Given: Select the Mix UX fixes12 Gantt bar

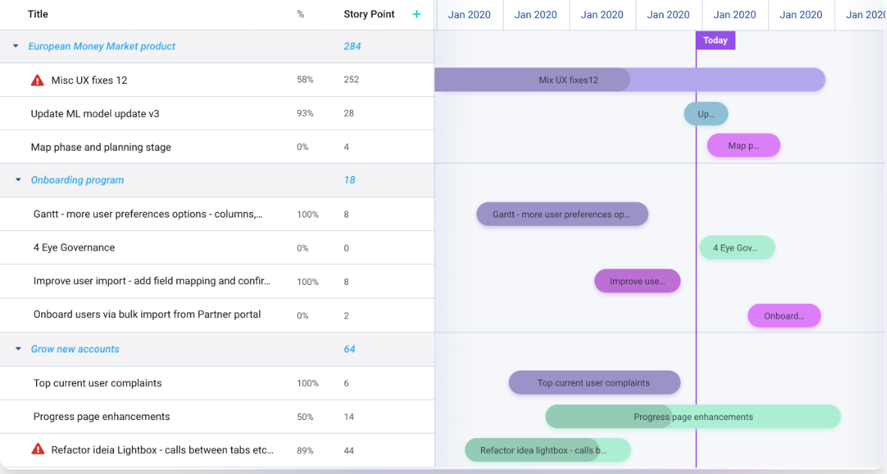Looking at the screenshot, I should (630, 79).
